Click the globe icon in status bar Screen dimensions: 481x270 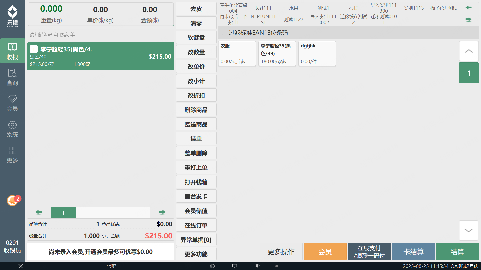[x=212, y=266]
